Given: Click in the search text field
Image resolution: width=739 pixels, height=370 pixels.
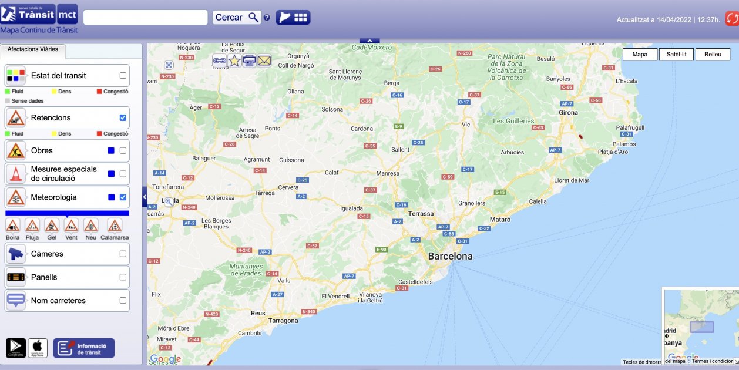Looking at the screenshot, I should (146, 17).
